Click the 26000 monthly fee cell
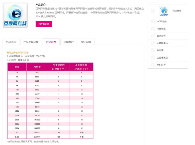Screen dimensions: 195x145 coord(37,103)
